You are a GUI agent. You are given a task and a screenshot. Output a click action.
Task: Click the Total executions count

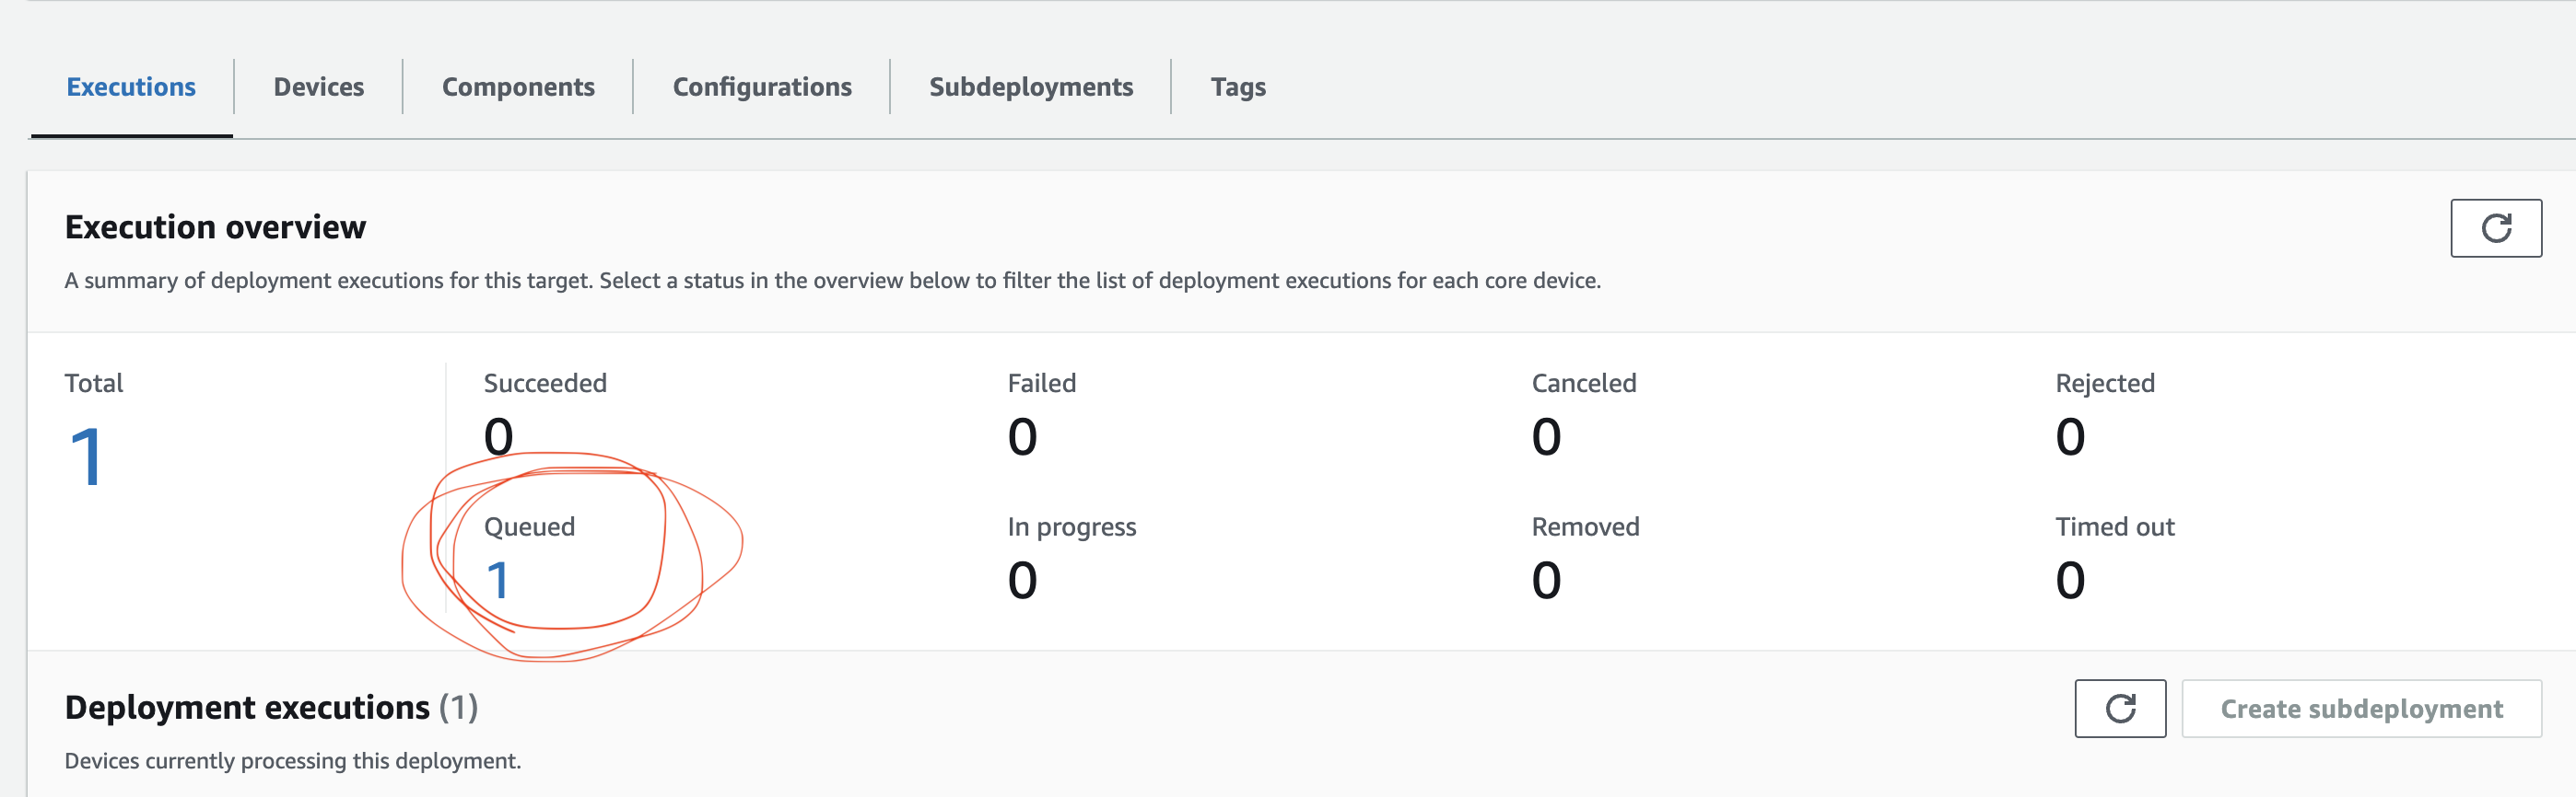coord(86,456)
